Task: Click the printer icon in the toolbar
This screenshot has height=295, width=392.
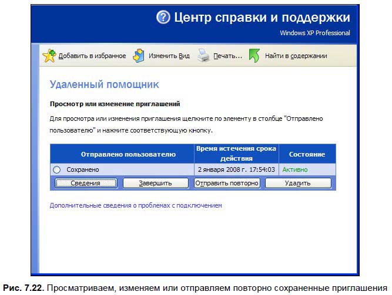Action: coord(203,56)
